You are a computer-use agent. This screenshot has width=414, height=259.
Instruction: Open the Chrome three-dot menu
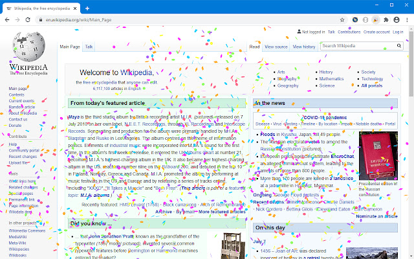pyautogui.click(x=407, y=20)
